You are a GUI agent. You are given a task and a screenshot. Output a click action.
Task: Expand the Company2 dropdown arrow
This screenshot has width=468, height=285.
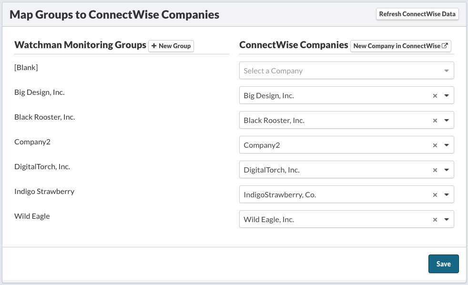point(447,145)
